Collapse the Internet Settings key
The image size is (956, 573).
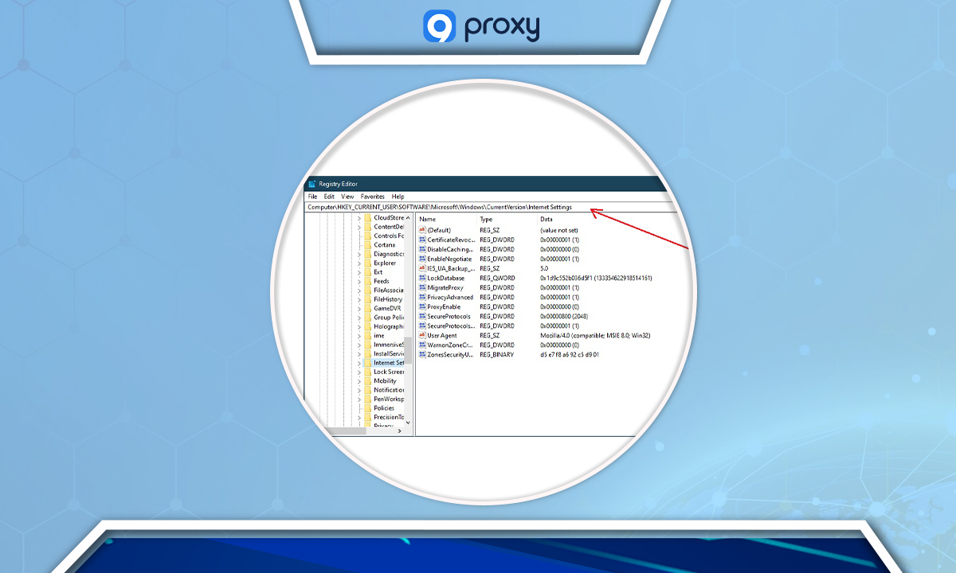[358, 364]
